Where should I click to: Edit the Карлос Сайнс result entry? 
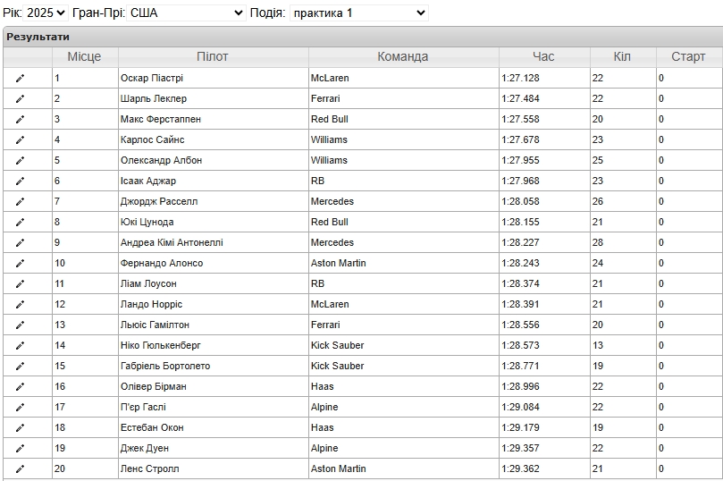click(20, 140)
